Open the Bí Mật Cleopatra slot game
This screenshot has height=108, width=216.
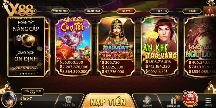[116, 47]
